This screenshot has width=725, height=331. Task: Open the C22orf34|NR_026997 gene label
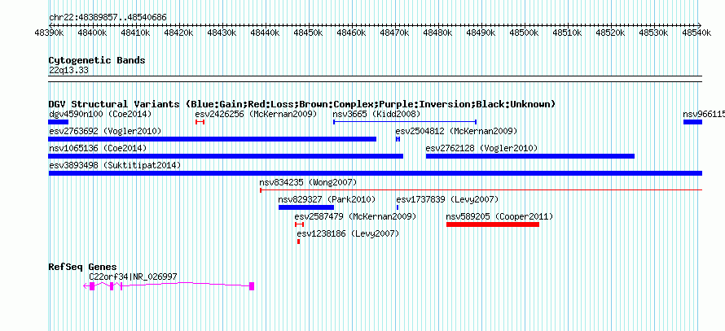click(x=133, y=277)
